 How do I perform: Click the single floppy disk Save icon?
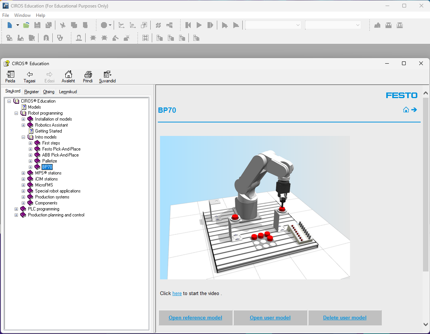point(37,25)
